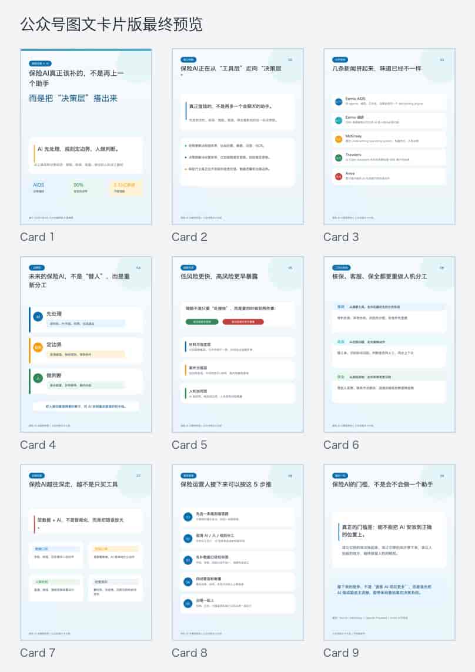475x672 pixels.
Task: Click the heading 几条新闻拼起来，味道已经不一样
Action: [376, 69]
